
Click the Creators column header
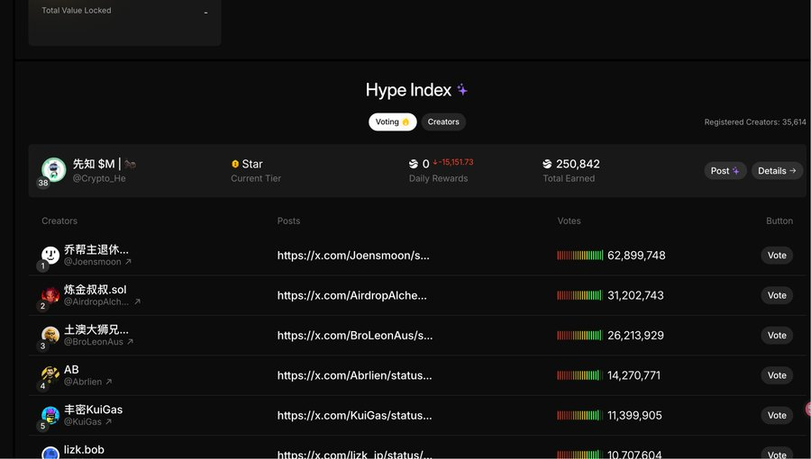(x=59, y=220)
